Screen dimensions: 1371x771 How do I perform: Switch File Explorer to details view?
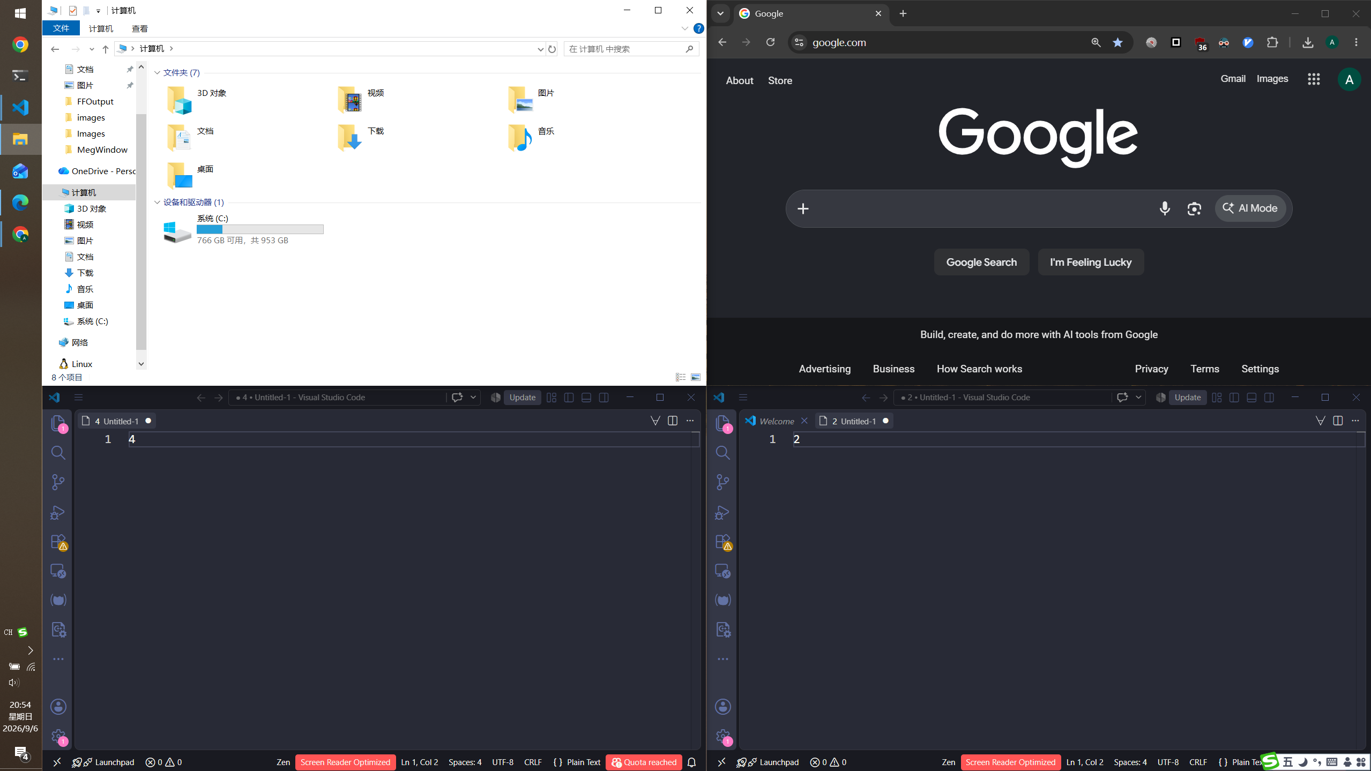point(681,377)
